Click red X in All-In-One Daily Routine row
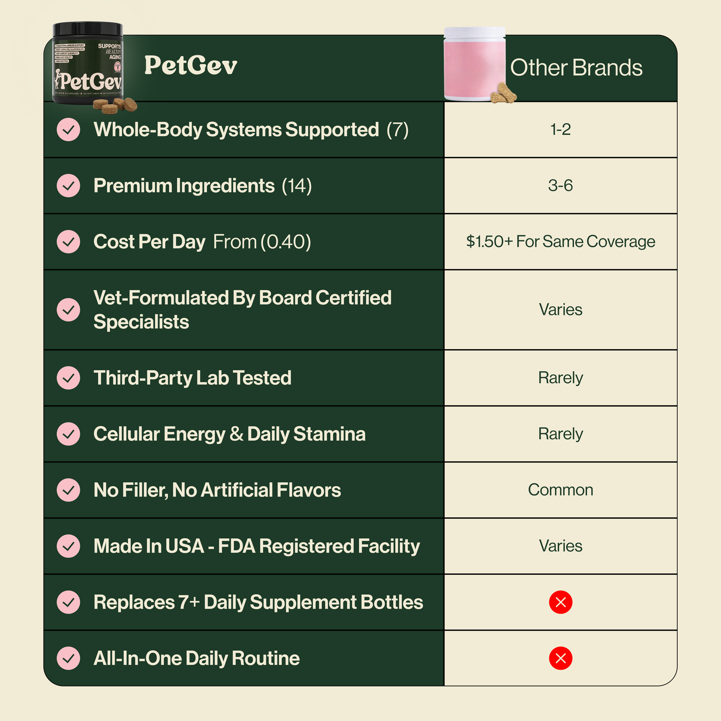This screenshot has height=721, width=721. point(560,658)
